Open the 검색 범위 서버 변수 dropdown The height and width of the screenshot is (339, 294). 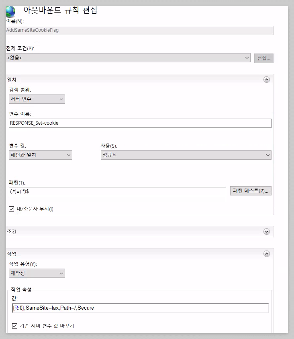[x=37, y=99]
